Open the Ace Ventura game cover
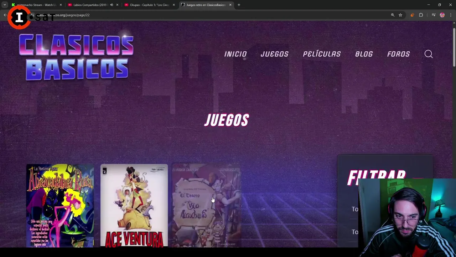 coord(134,206)
